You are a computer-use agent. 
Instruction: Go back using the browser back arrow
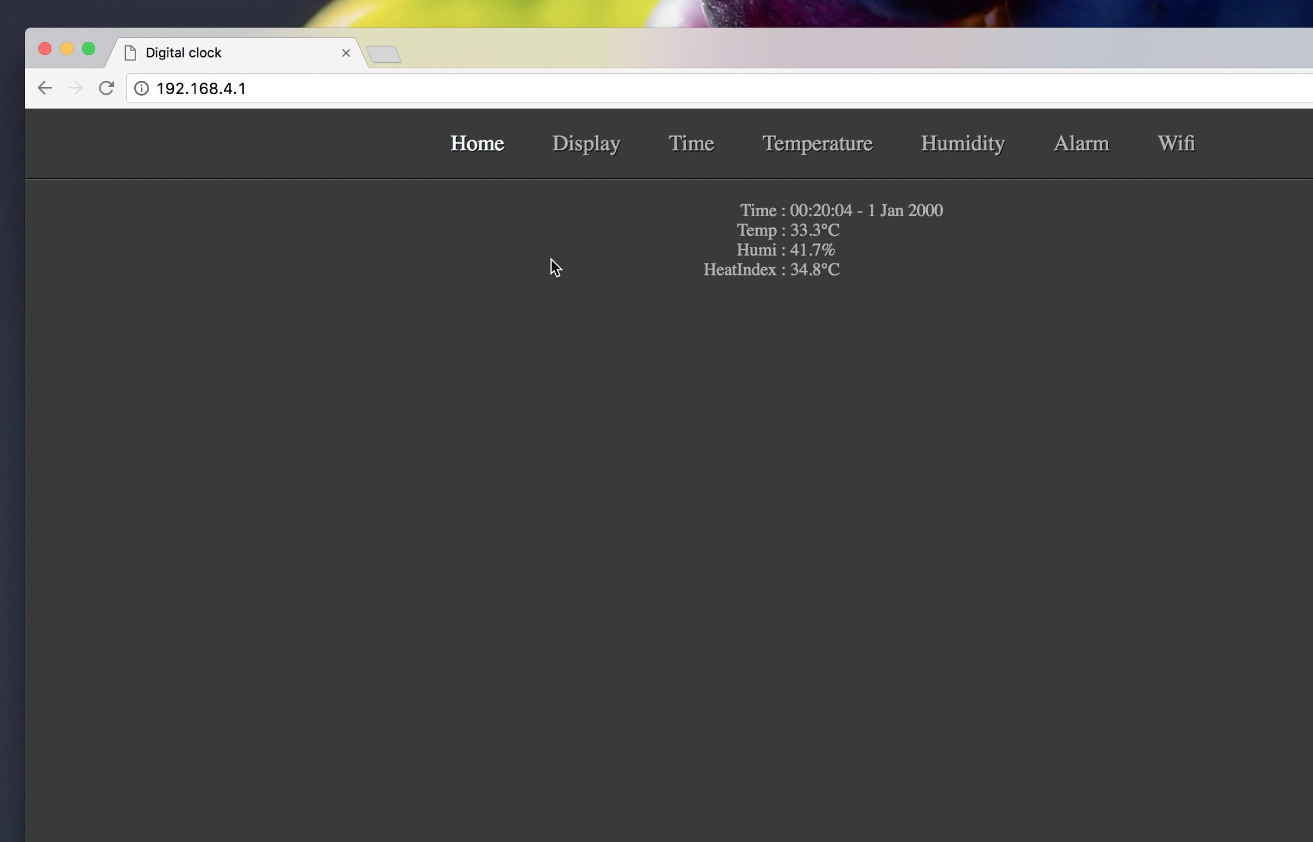[x=45, y=88]
